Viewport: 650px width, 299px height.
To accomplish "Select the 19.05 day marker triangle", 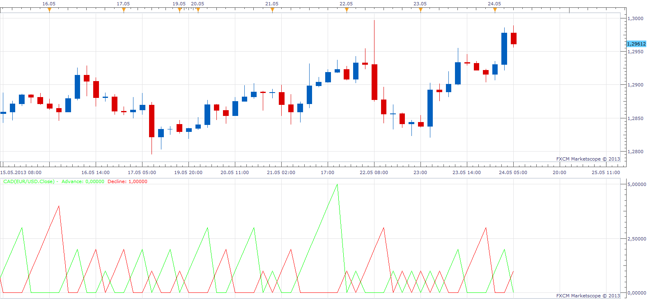I will click(179, 10).
